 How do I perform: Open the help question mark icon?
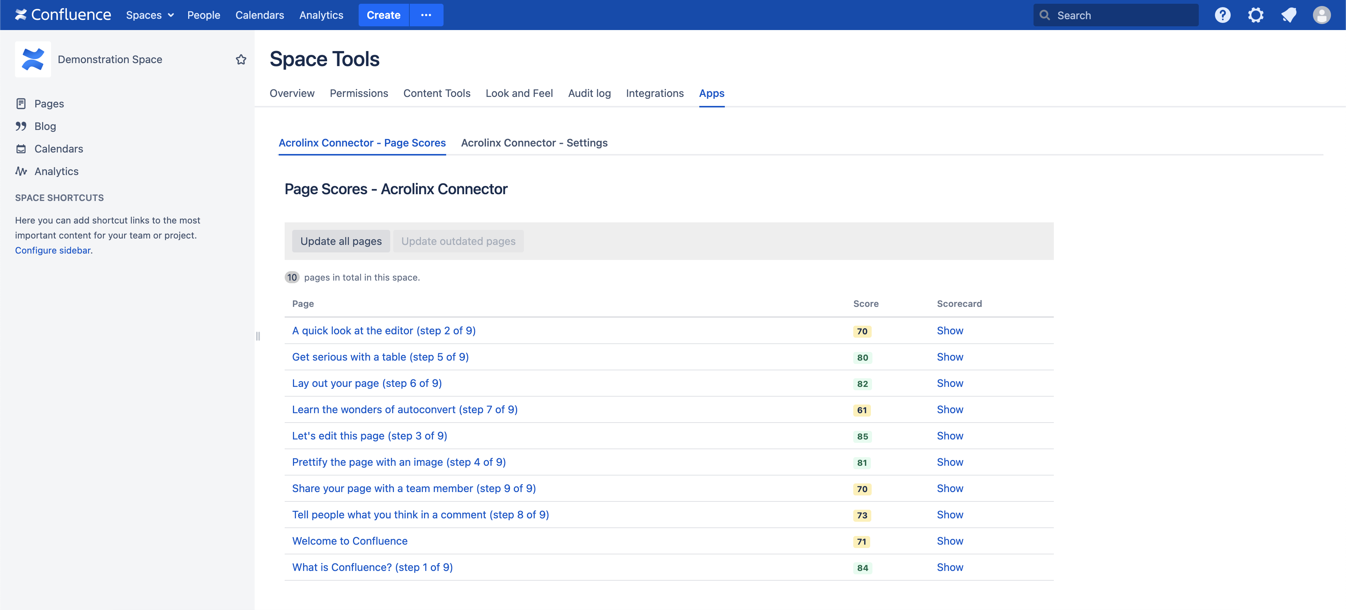(1222, 15)
